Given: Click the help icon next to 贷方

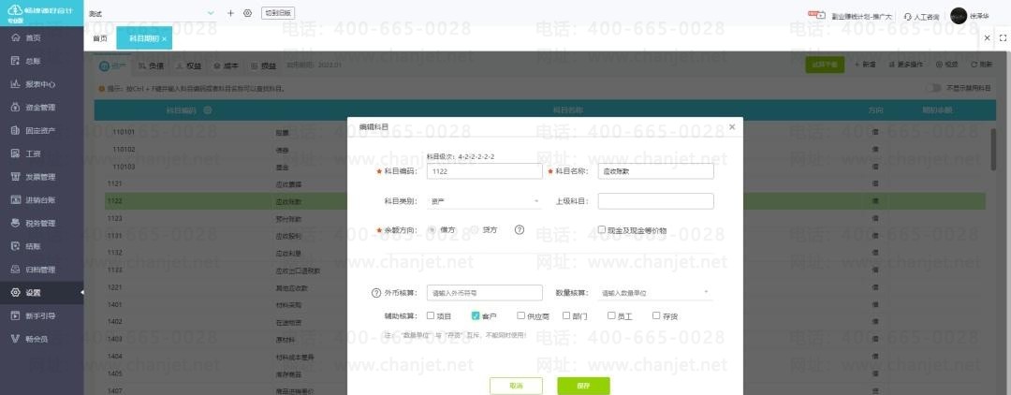Looking at the screenshot, I should 519,230.
